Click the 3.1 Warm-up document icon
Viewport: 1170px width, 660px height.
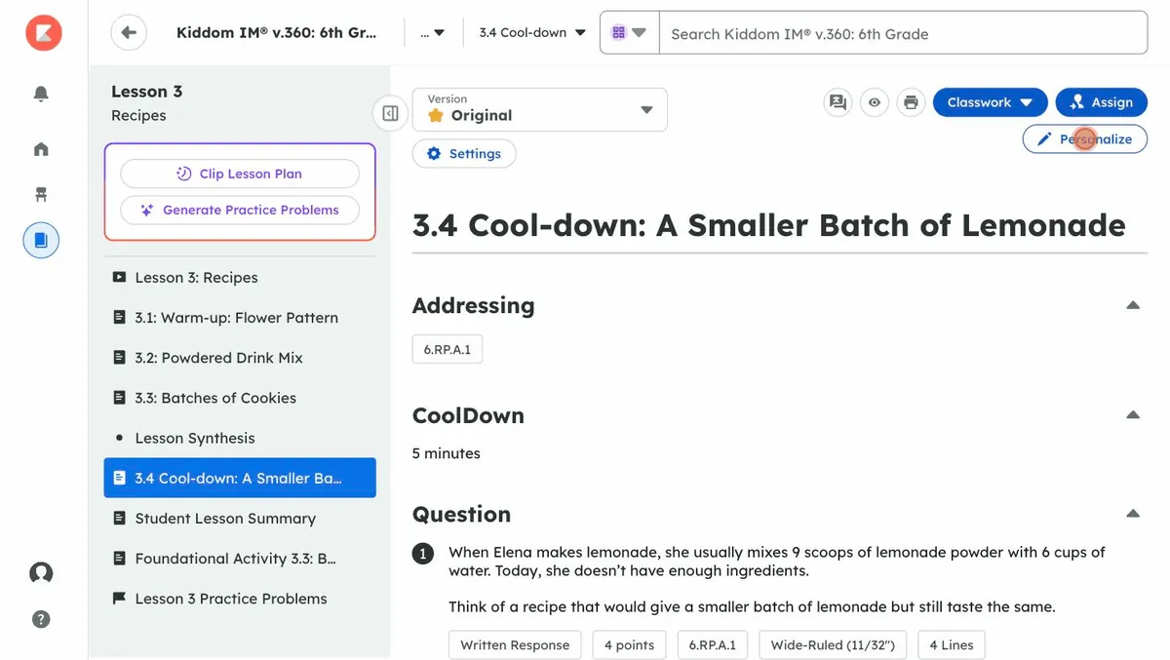click(x=119, y=317)
